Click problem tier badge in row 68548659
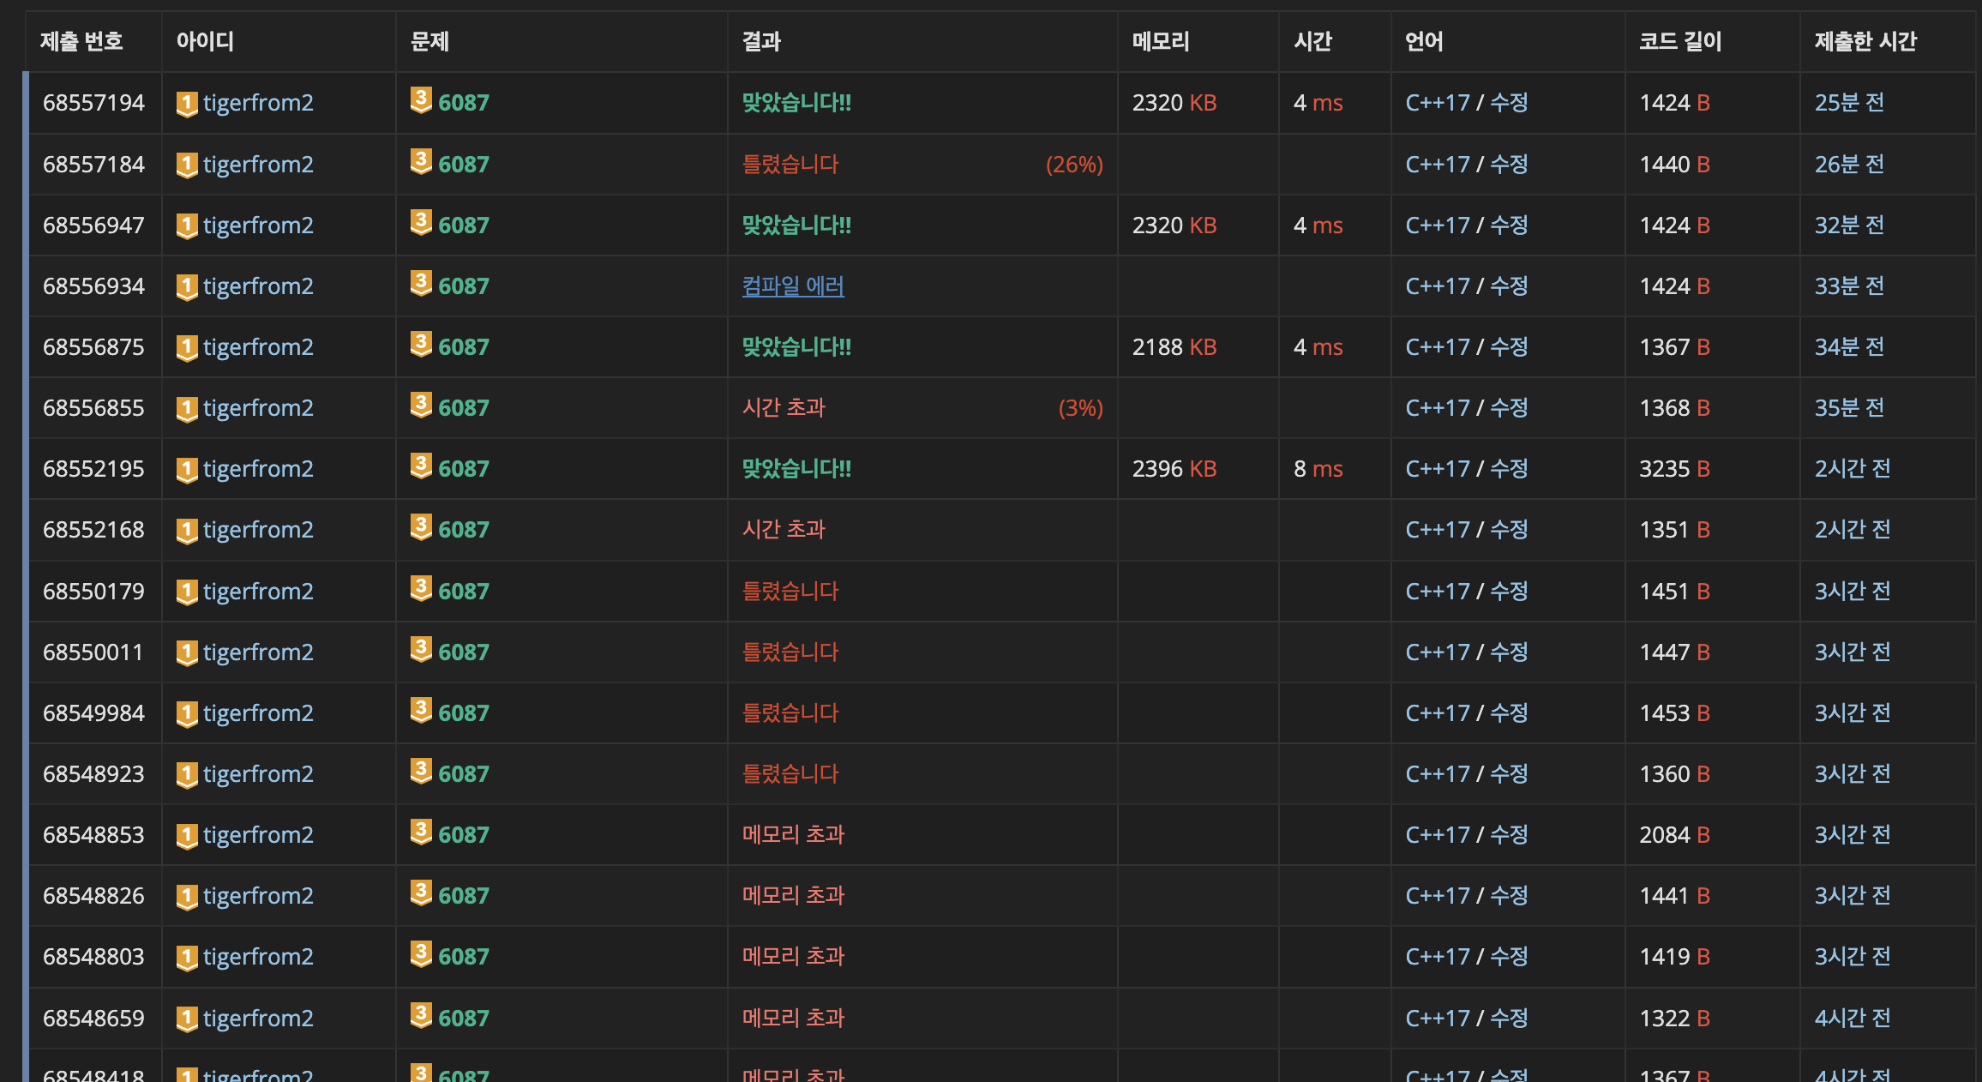The image size is (1982, 1082). [420, 1015]
